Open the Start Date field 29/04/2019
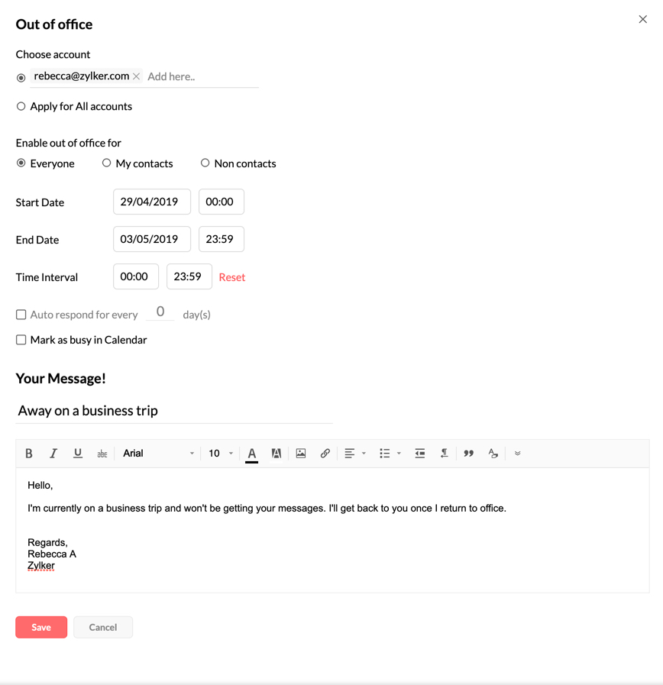 152,202
